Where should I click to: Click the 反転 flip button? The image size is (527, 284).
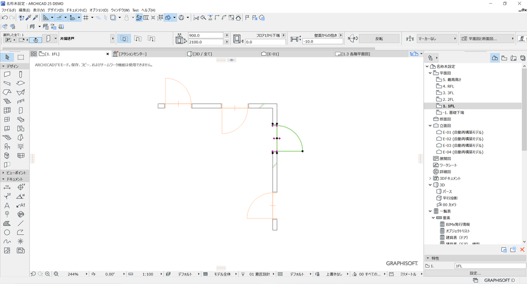click(379, 39)
